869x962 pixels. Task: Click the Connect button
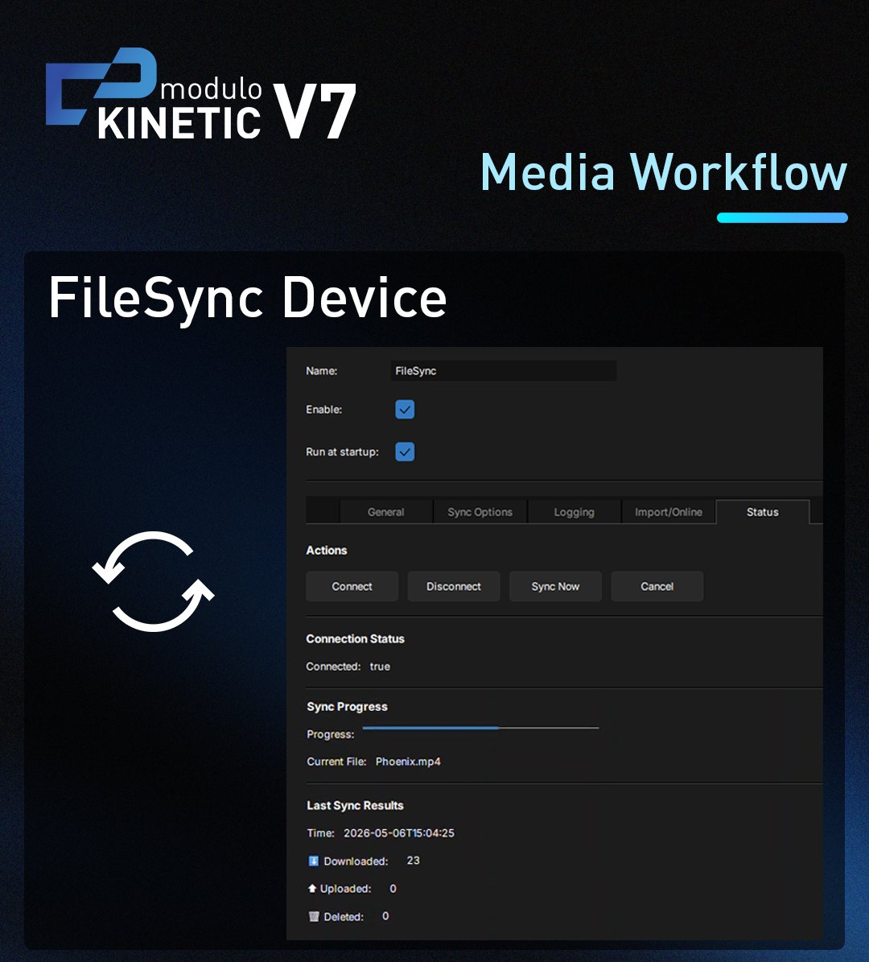tap(352, 587)
